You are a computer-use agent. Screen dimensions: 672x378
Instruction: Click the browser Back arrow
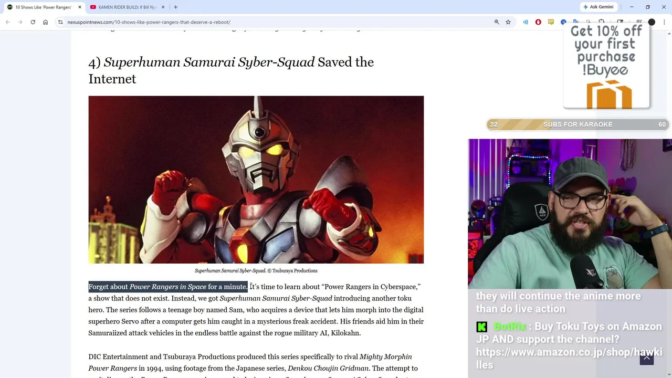pos(8,22)
